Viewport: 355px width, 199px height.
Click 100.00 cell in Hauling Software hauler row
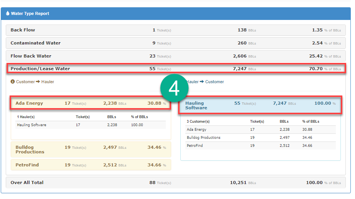pos(137,125)
